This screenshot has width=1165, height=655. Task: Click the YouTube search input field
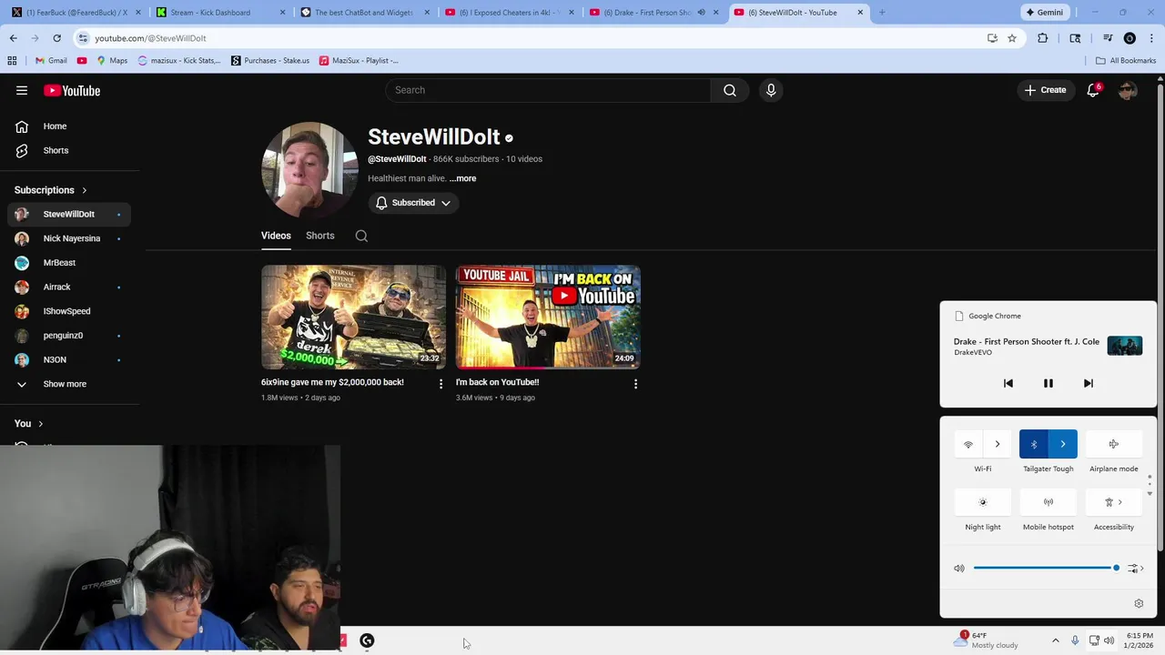(548, 90)
